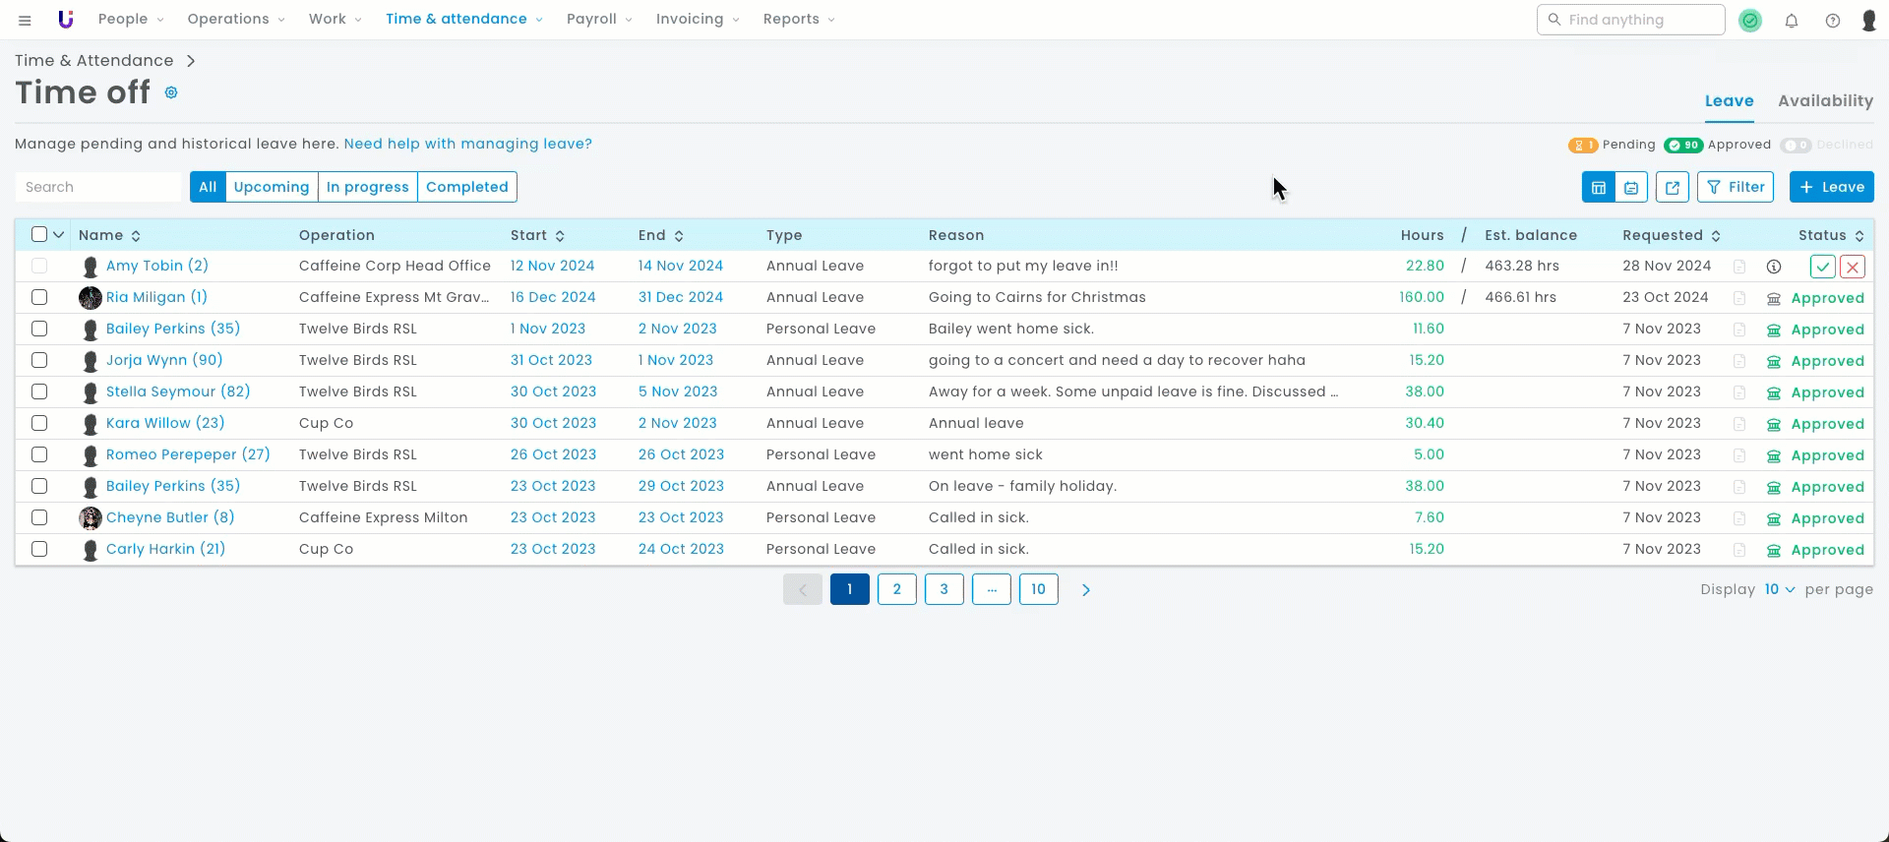Open the help question mark icon
Image resolution: width=1889 pixels, height=842 pixels.
[x=1833, y=20]
